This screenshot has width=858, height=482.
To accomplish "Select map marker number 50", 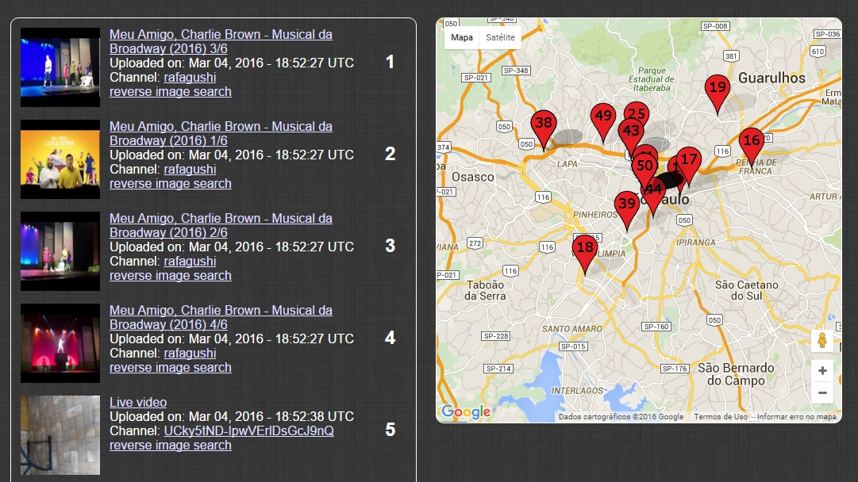I will click(644, 170).
